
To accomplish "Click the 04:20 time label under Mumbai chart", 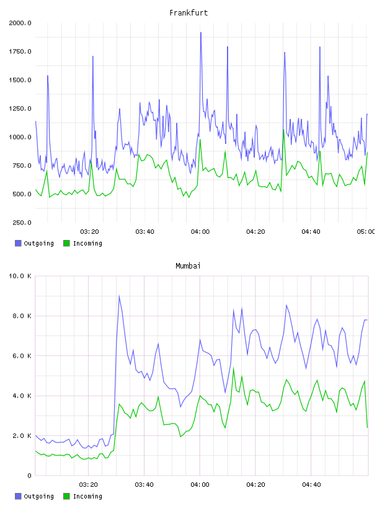I will pyautogui.click(x=255, y=485).
